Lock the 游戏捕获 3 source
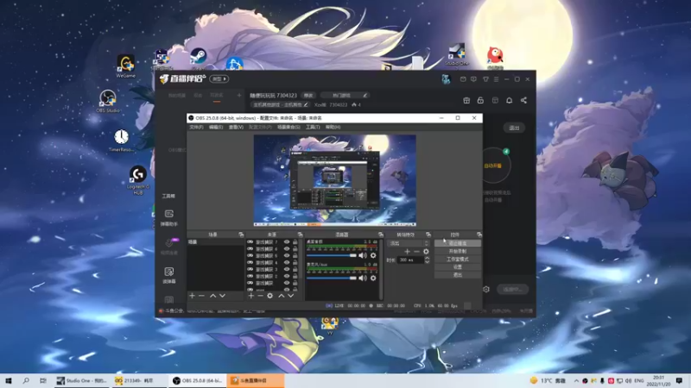Viewport: 691px width, 388px height. pyautogui.click(x=295, y=269)
